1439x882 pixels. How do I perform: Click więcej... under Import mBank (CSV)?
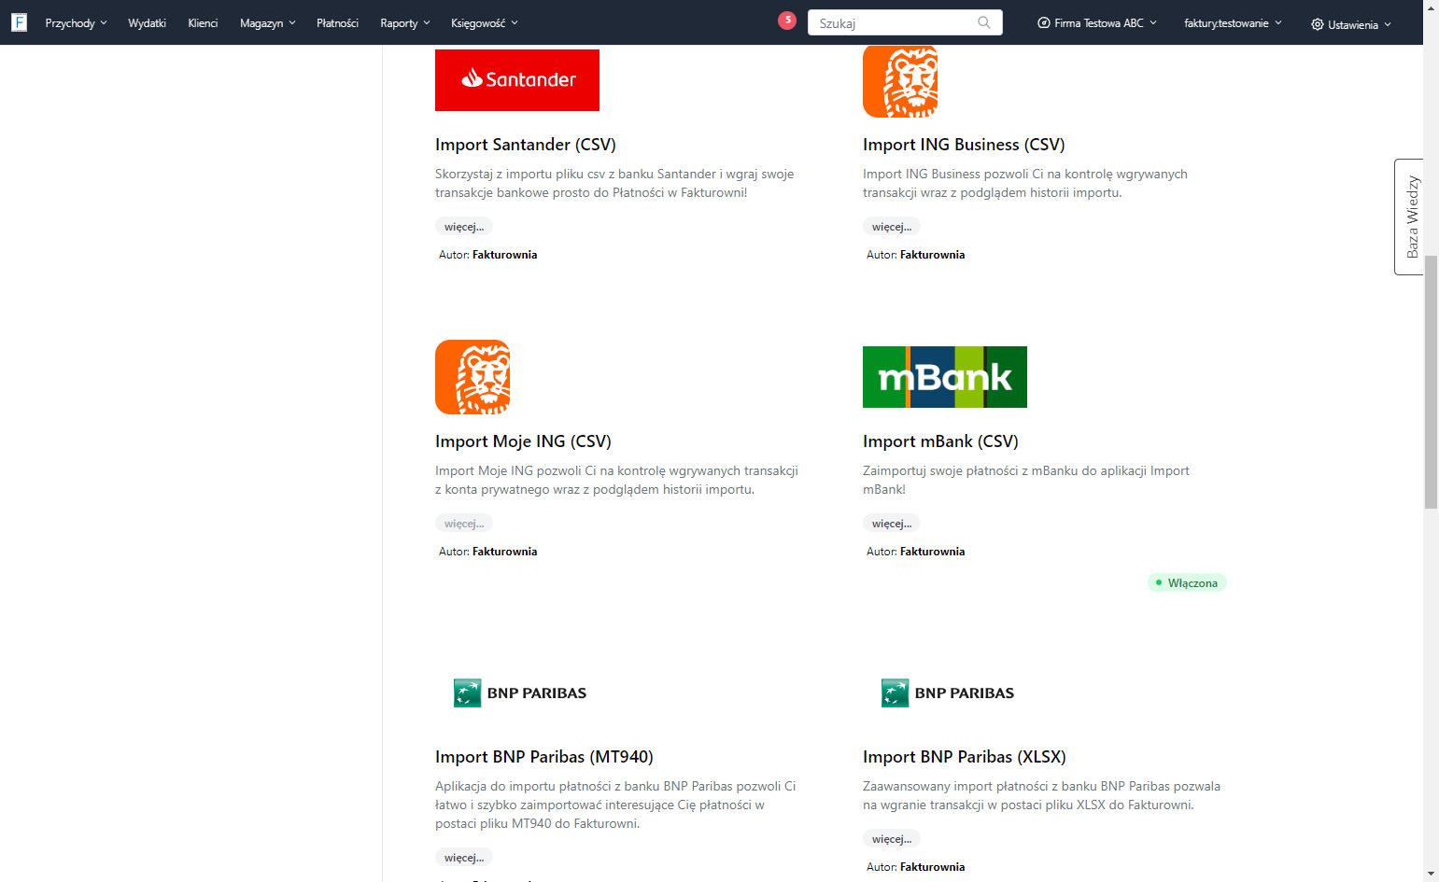pos(892,524)
